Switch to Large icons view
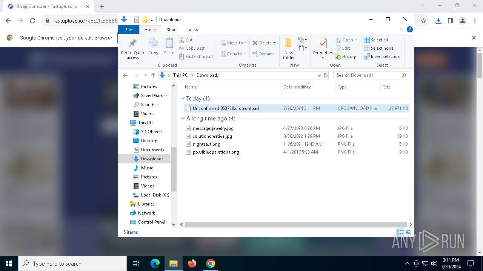The image size is (483, 271). click(408, 232)
